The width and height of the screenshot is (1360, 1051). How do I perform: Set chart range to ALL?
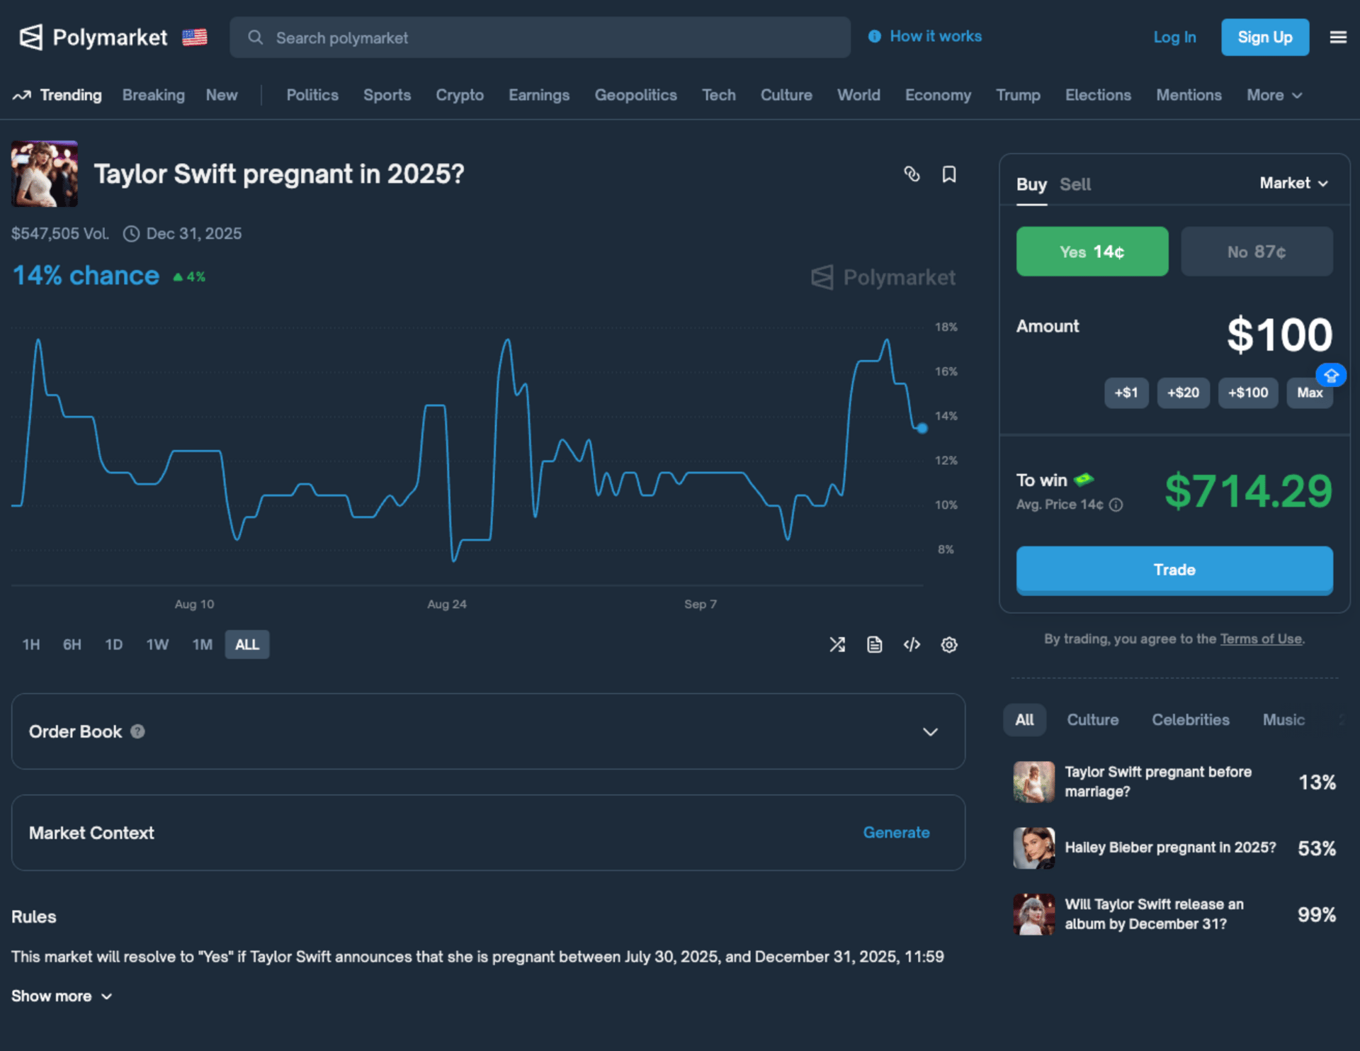click(x=247, y=644)
